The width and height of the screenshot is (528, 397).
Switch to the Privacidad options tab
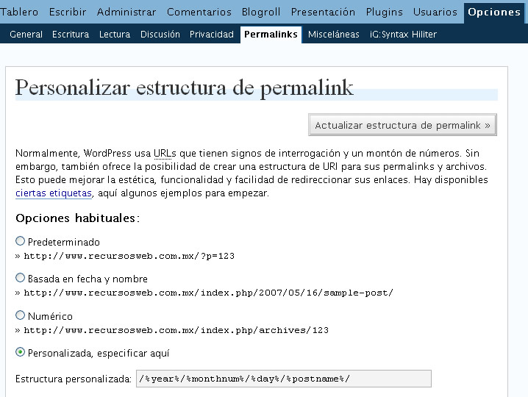pyautogui.click(x=212, y=34)
